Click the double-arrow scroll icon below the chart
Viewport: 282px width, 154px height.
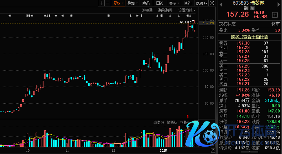click(213, 150)
